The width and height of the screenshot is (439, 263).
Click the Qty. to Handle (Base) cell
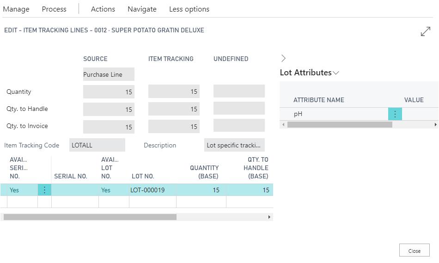tap(250, 190)
